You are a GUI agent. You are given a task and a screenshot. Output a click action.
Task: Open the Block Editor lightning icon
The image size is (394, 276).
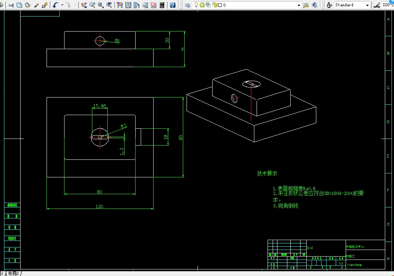click(45, 5)
